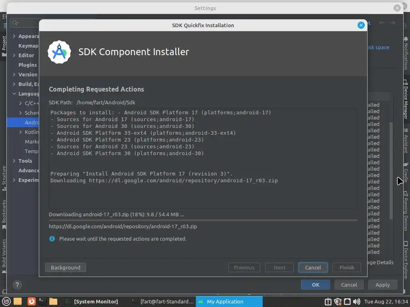Select Plugins in the settings tree
Image resolution: width=410 pixels, height=307 pixels.
(28, 65)
